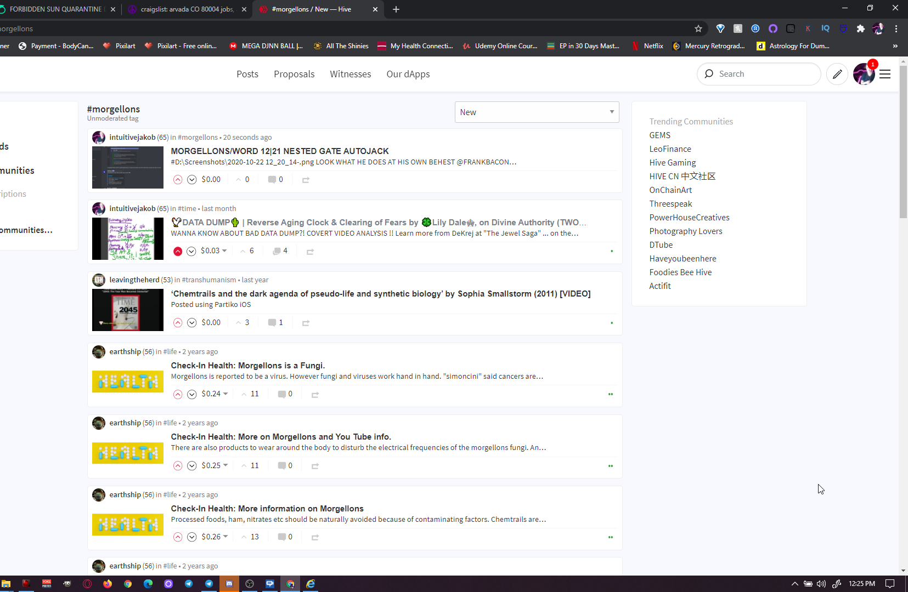Click the Search input field
Screen dimensions: 908x592
coord(759,74)
